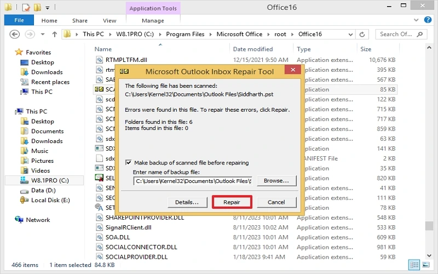Switch to Details view in status bar

[x=414, y=265]
